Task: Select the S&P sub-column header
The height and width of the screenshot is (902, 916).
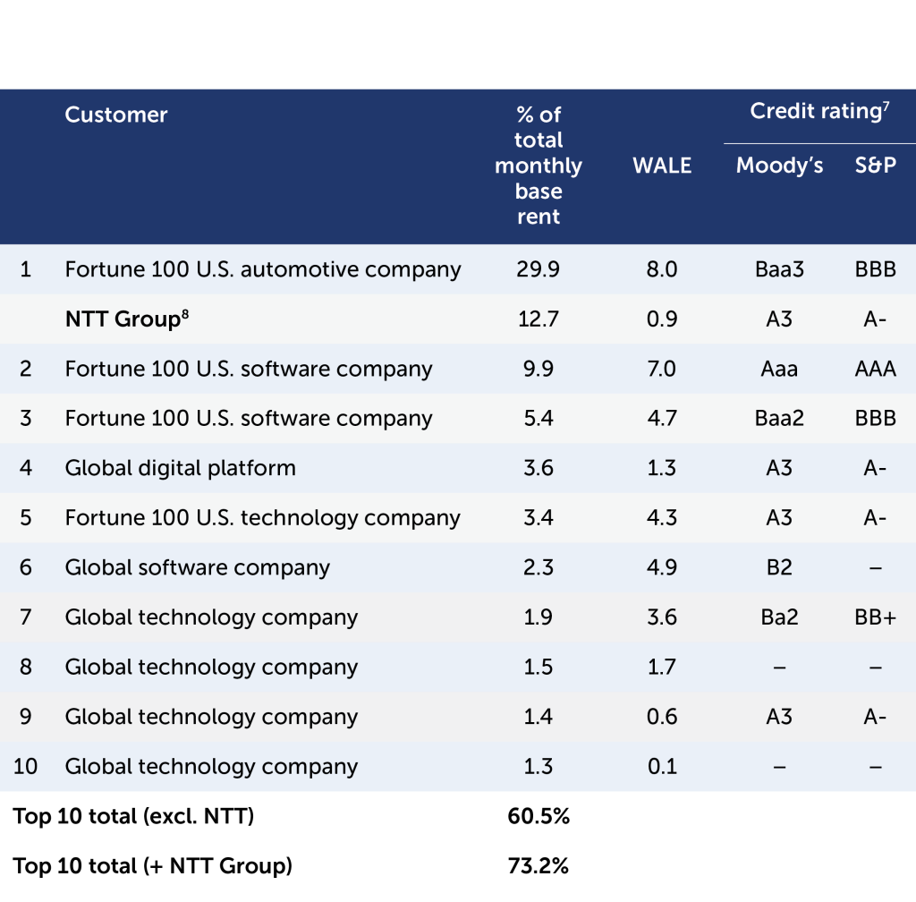Action: click(875, 166)
